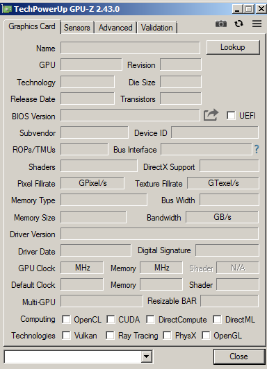
Task: Click the Device ID field
Action: point(215,132)
